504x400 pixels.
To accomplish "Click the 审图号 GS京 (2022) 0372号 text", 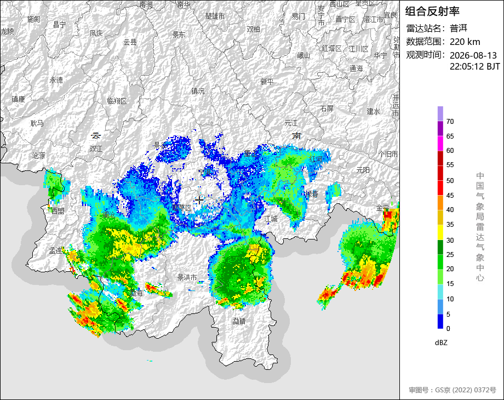I will click(453, 390).
